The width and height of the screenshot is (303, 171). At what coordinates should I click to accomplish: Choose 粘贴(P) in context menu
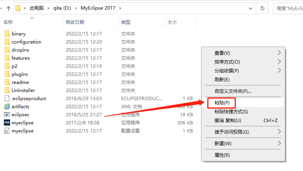(243, 103)
